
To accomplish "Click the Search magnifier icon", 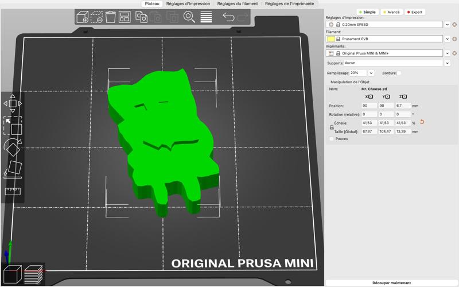I will pos(189,17).
